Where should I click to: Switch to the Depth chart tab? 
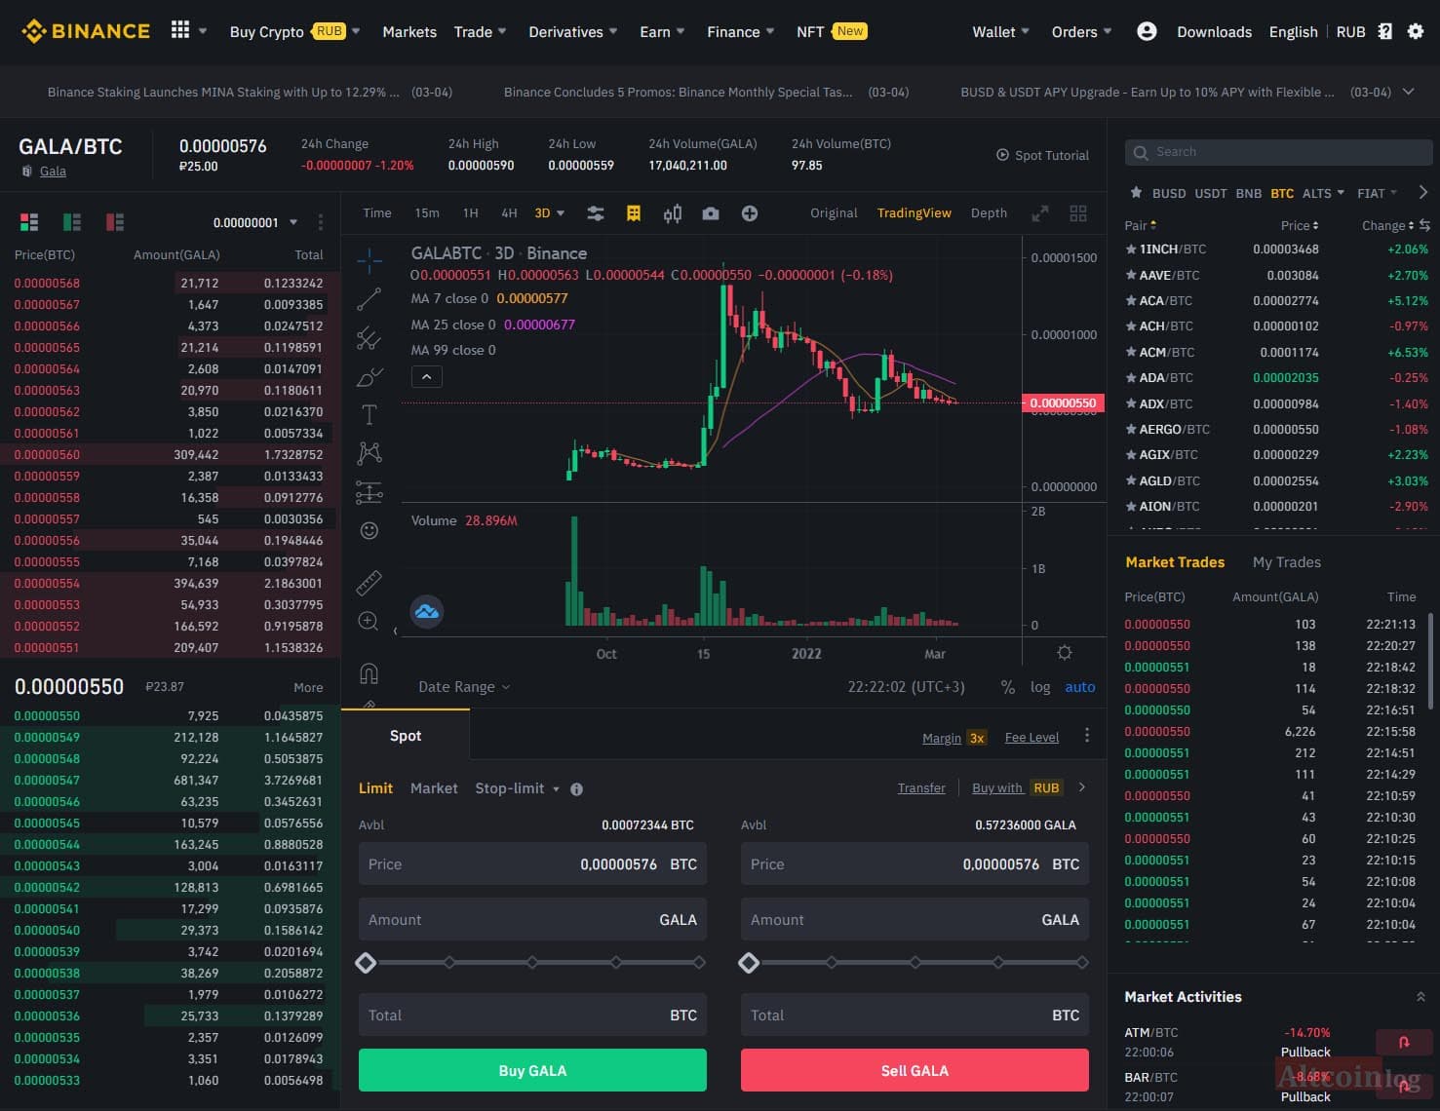point(989,213)
